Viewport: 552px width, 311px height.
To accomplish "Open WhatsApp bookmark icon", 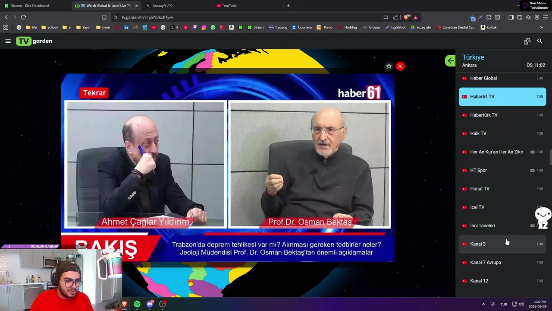I will [x=213, y=27].
